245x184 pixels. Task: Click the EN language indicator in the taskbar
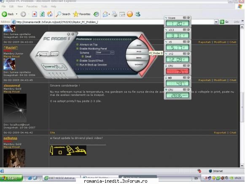(x=196, y=178)
